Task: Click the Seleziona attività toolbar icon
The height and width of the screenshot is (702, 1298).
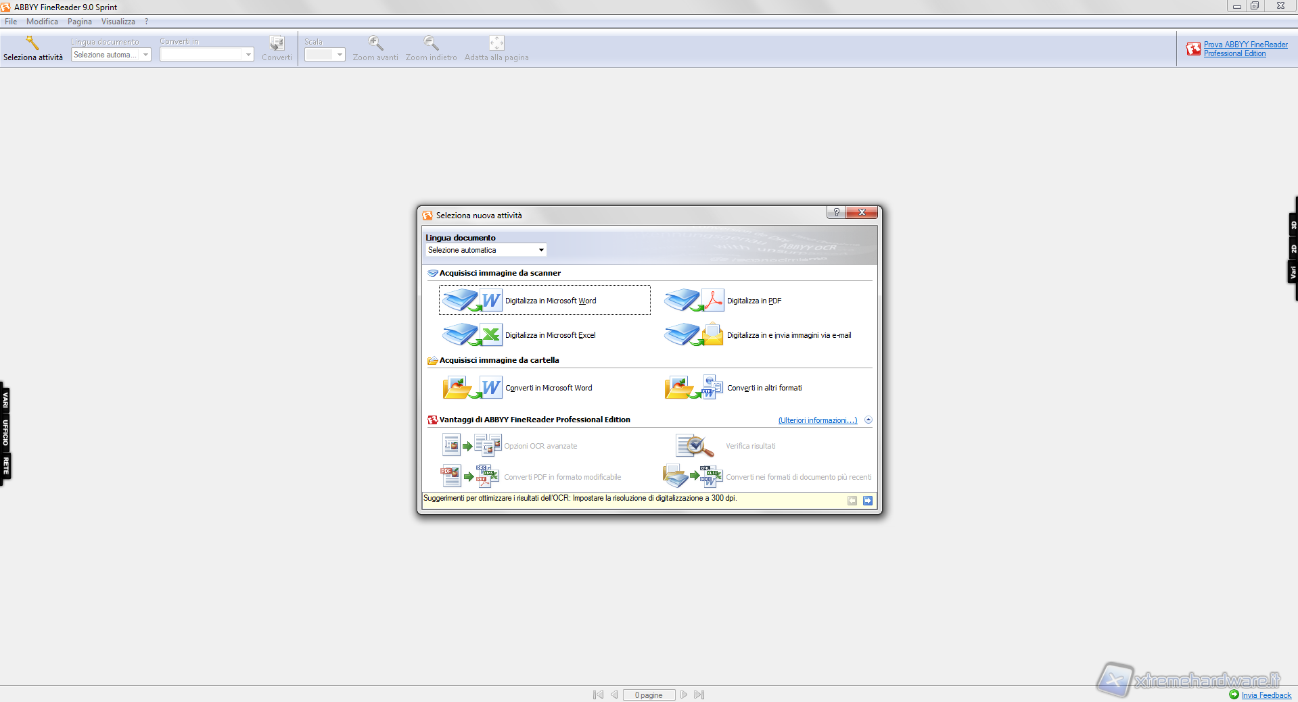Action: (x=32, y=44)
